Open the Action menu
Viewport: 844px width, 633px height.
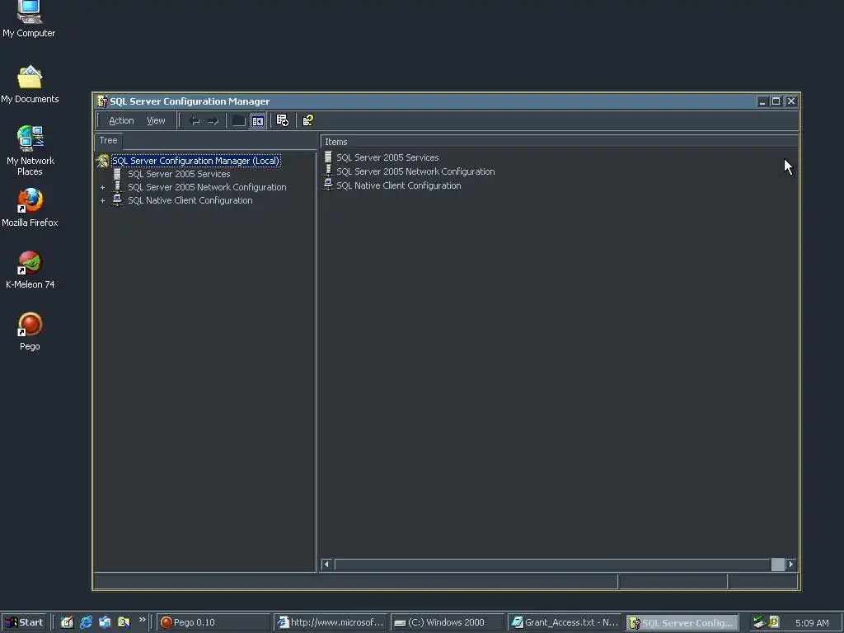coord(121,120)
